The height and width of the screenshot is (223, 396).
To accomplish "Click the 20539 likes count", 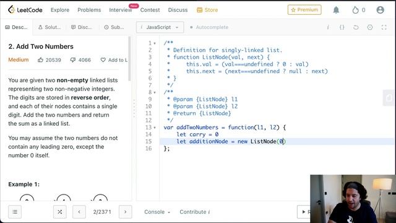I will (53, 60).
